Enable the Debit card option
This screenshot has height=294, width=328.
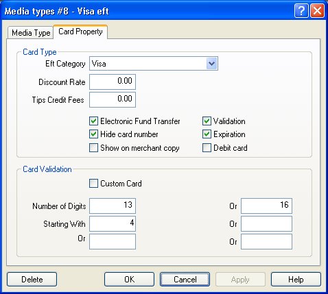pyautogui.click(x=207, y=148)
